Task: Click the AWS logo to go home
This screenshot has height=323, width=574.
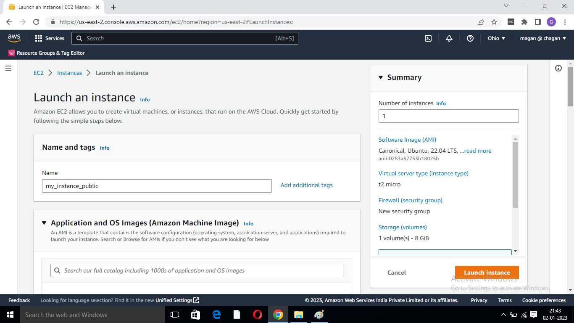Action: coord(14,38)
